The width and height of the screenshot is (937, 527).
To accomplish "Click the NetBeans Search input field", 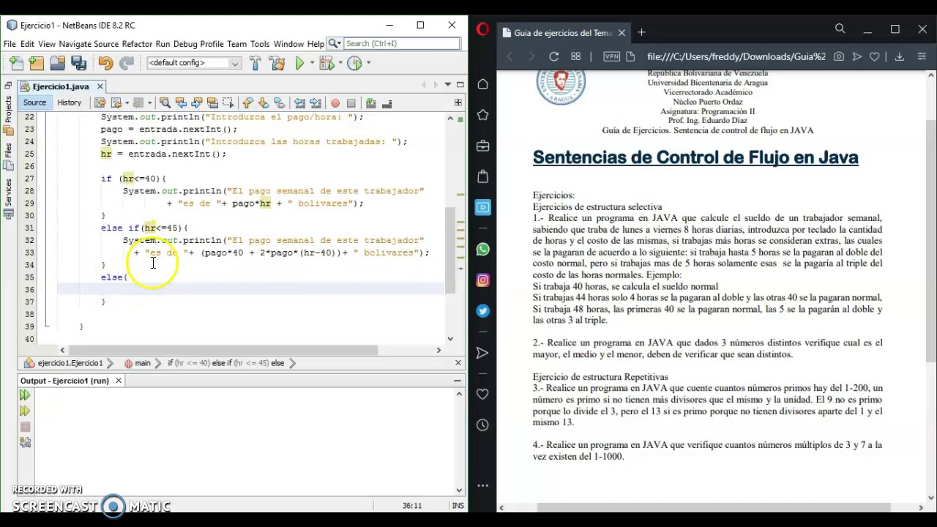I will click(x=401, y=44).
